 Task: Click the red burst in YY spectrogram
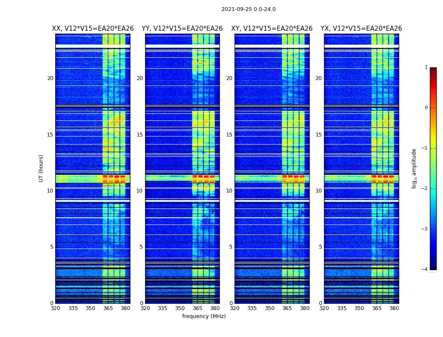[x=203, y=177]
